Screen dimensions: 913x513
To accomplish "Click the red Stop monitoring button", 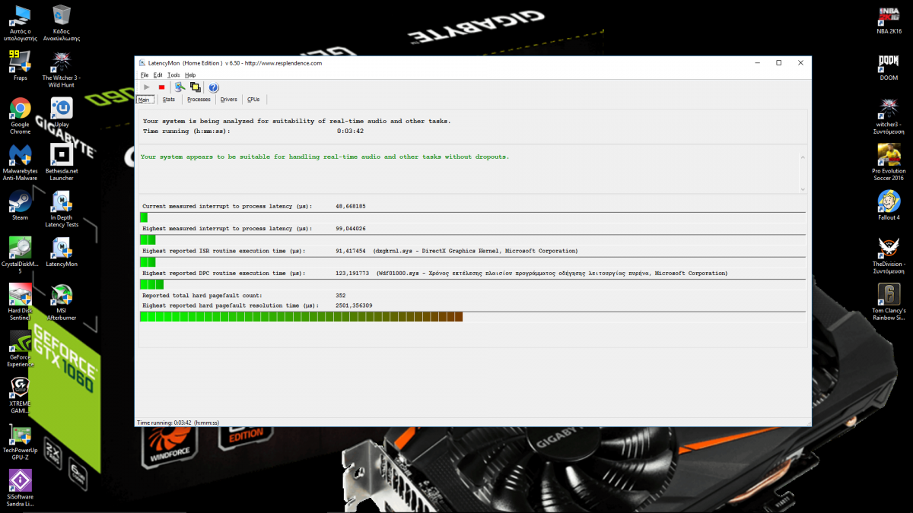I will pos(161,87).
